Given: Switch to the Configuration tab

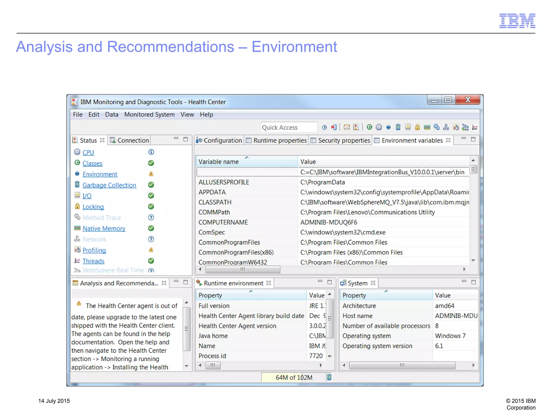Looking at the screenshot, I should (x=219, y=141).
